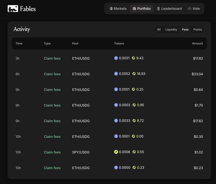Image resolution: width=216 pixels, height=184 pixels.
Task: Click the $17.62 amount
Action: (x=198, y=121)
